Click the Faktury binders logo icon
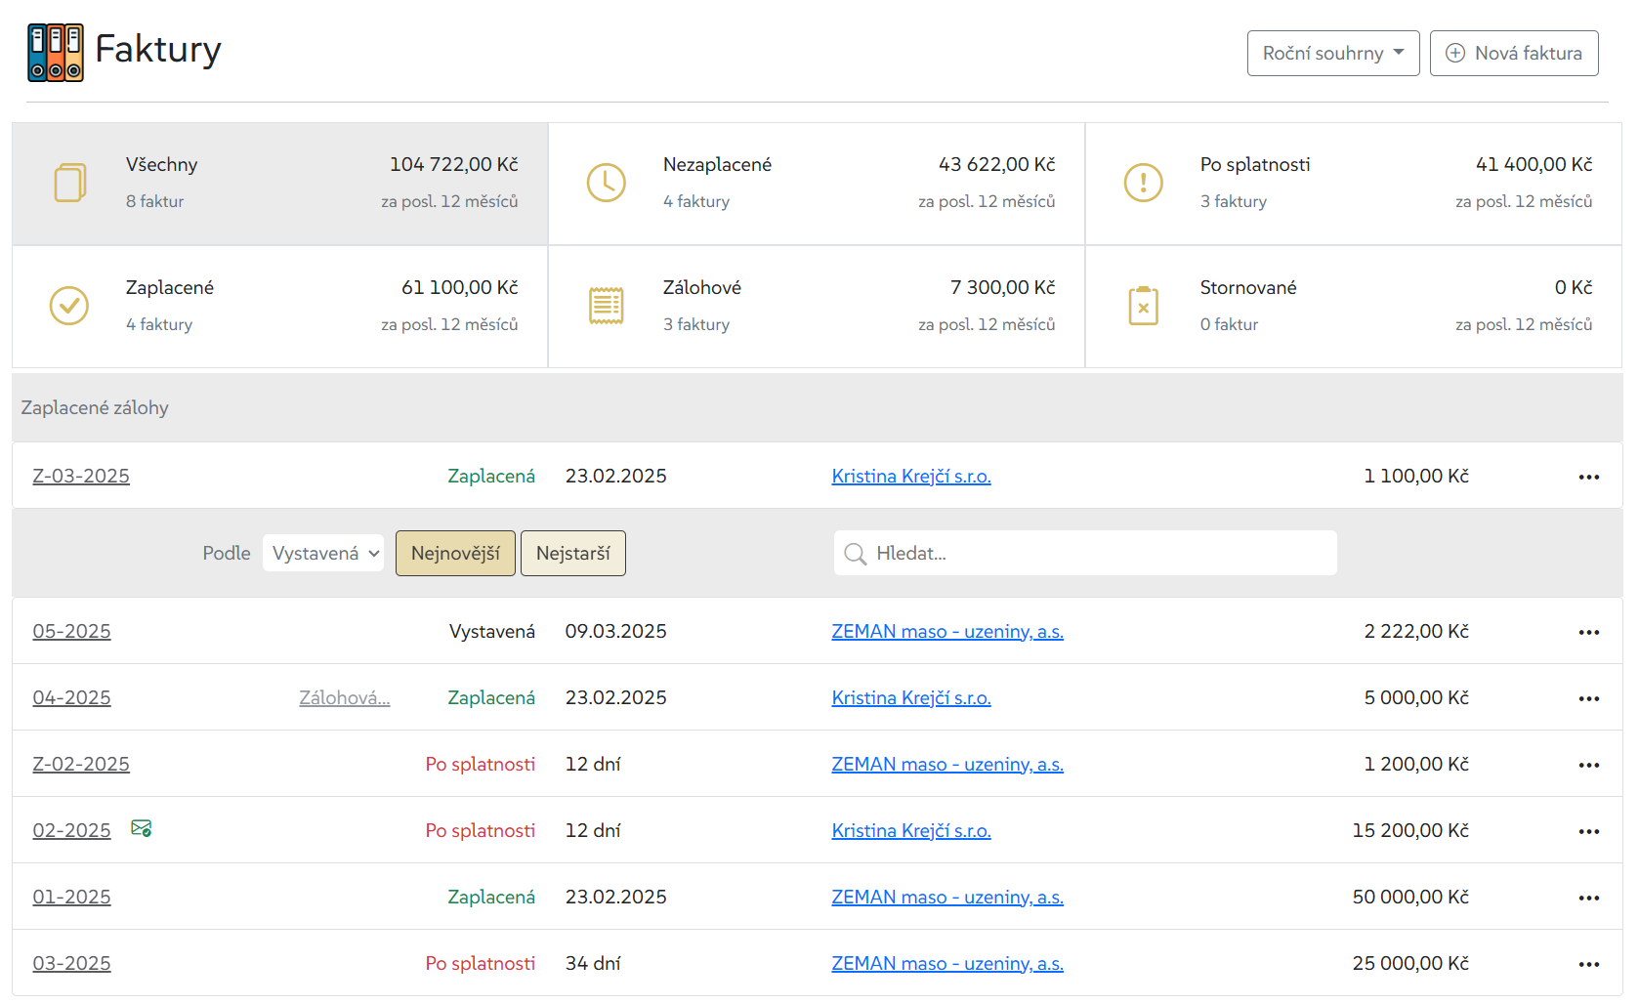 tap(56, 53)
